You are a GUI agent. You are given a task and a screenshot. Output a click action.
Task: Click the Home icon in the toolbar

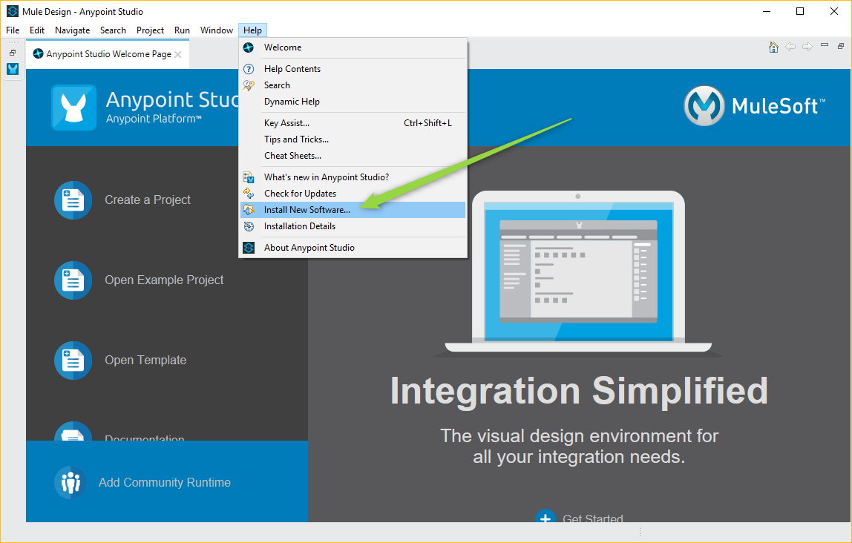click(x=773, y=46)
